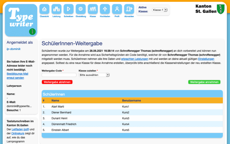230x144 pixels.
Task: Click the Besuche: 1 text
Action: coord(14,110)
